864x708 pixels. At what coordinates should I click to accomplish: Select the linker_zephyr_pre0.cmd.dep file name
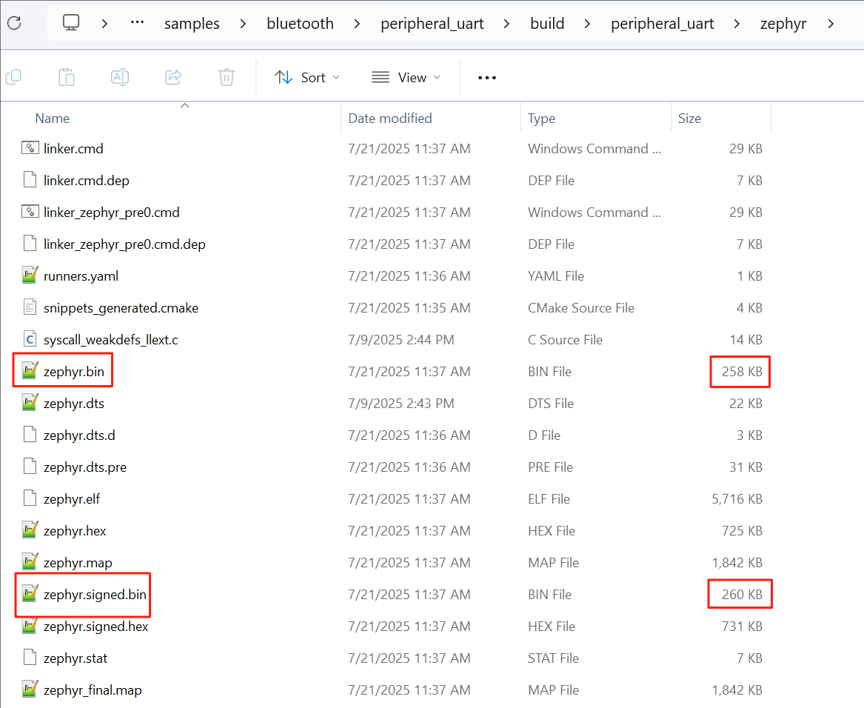tap(124, 244)
